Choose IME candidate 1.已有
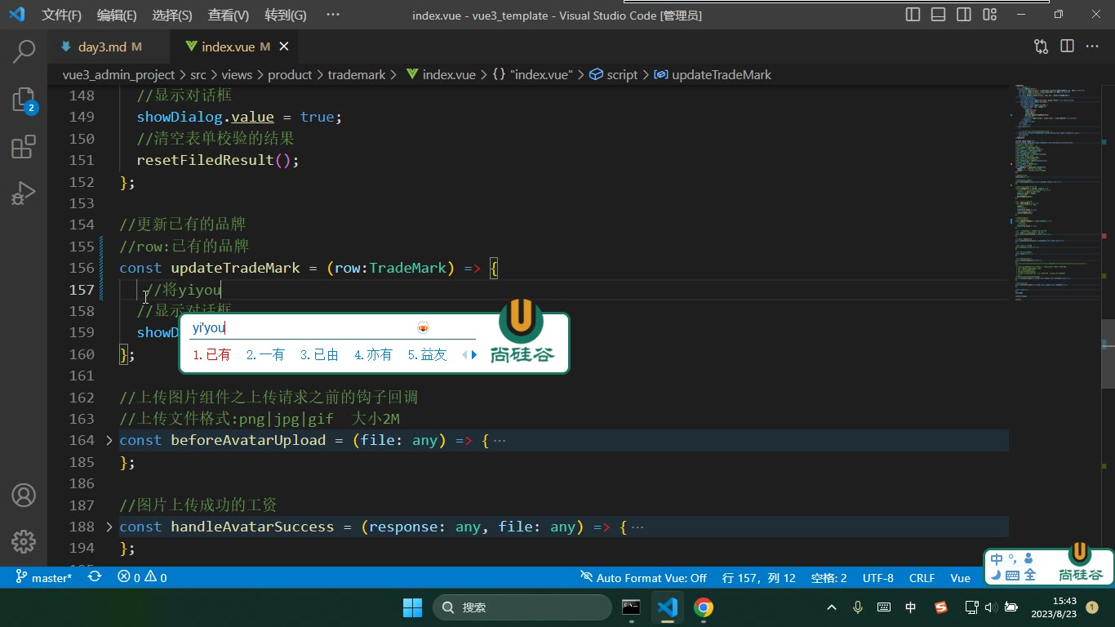 211,354
